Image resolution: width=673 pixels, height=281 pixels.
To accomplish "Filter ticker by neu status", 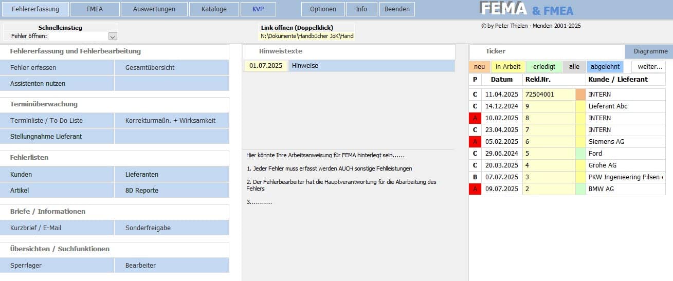I will click(x=479, y=67).
